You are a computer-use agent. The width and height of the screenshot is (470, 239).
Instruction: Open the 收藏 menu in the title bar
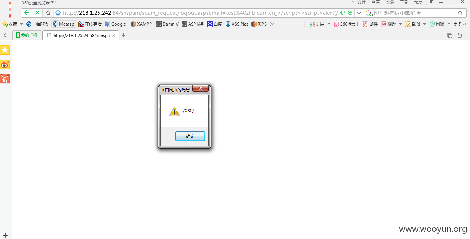pos(390,2)
